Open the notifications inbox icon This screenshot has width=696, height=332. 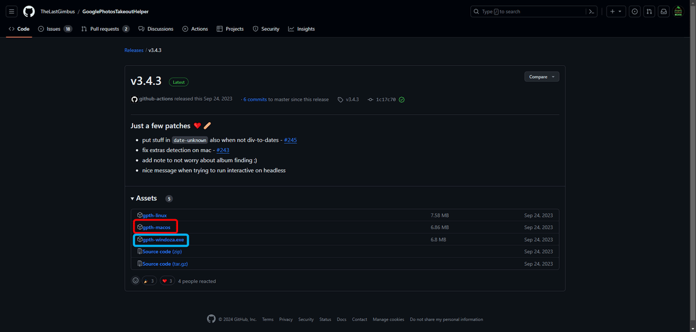click(x=664, y=11)
